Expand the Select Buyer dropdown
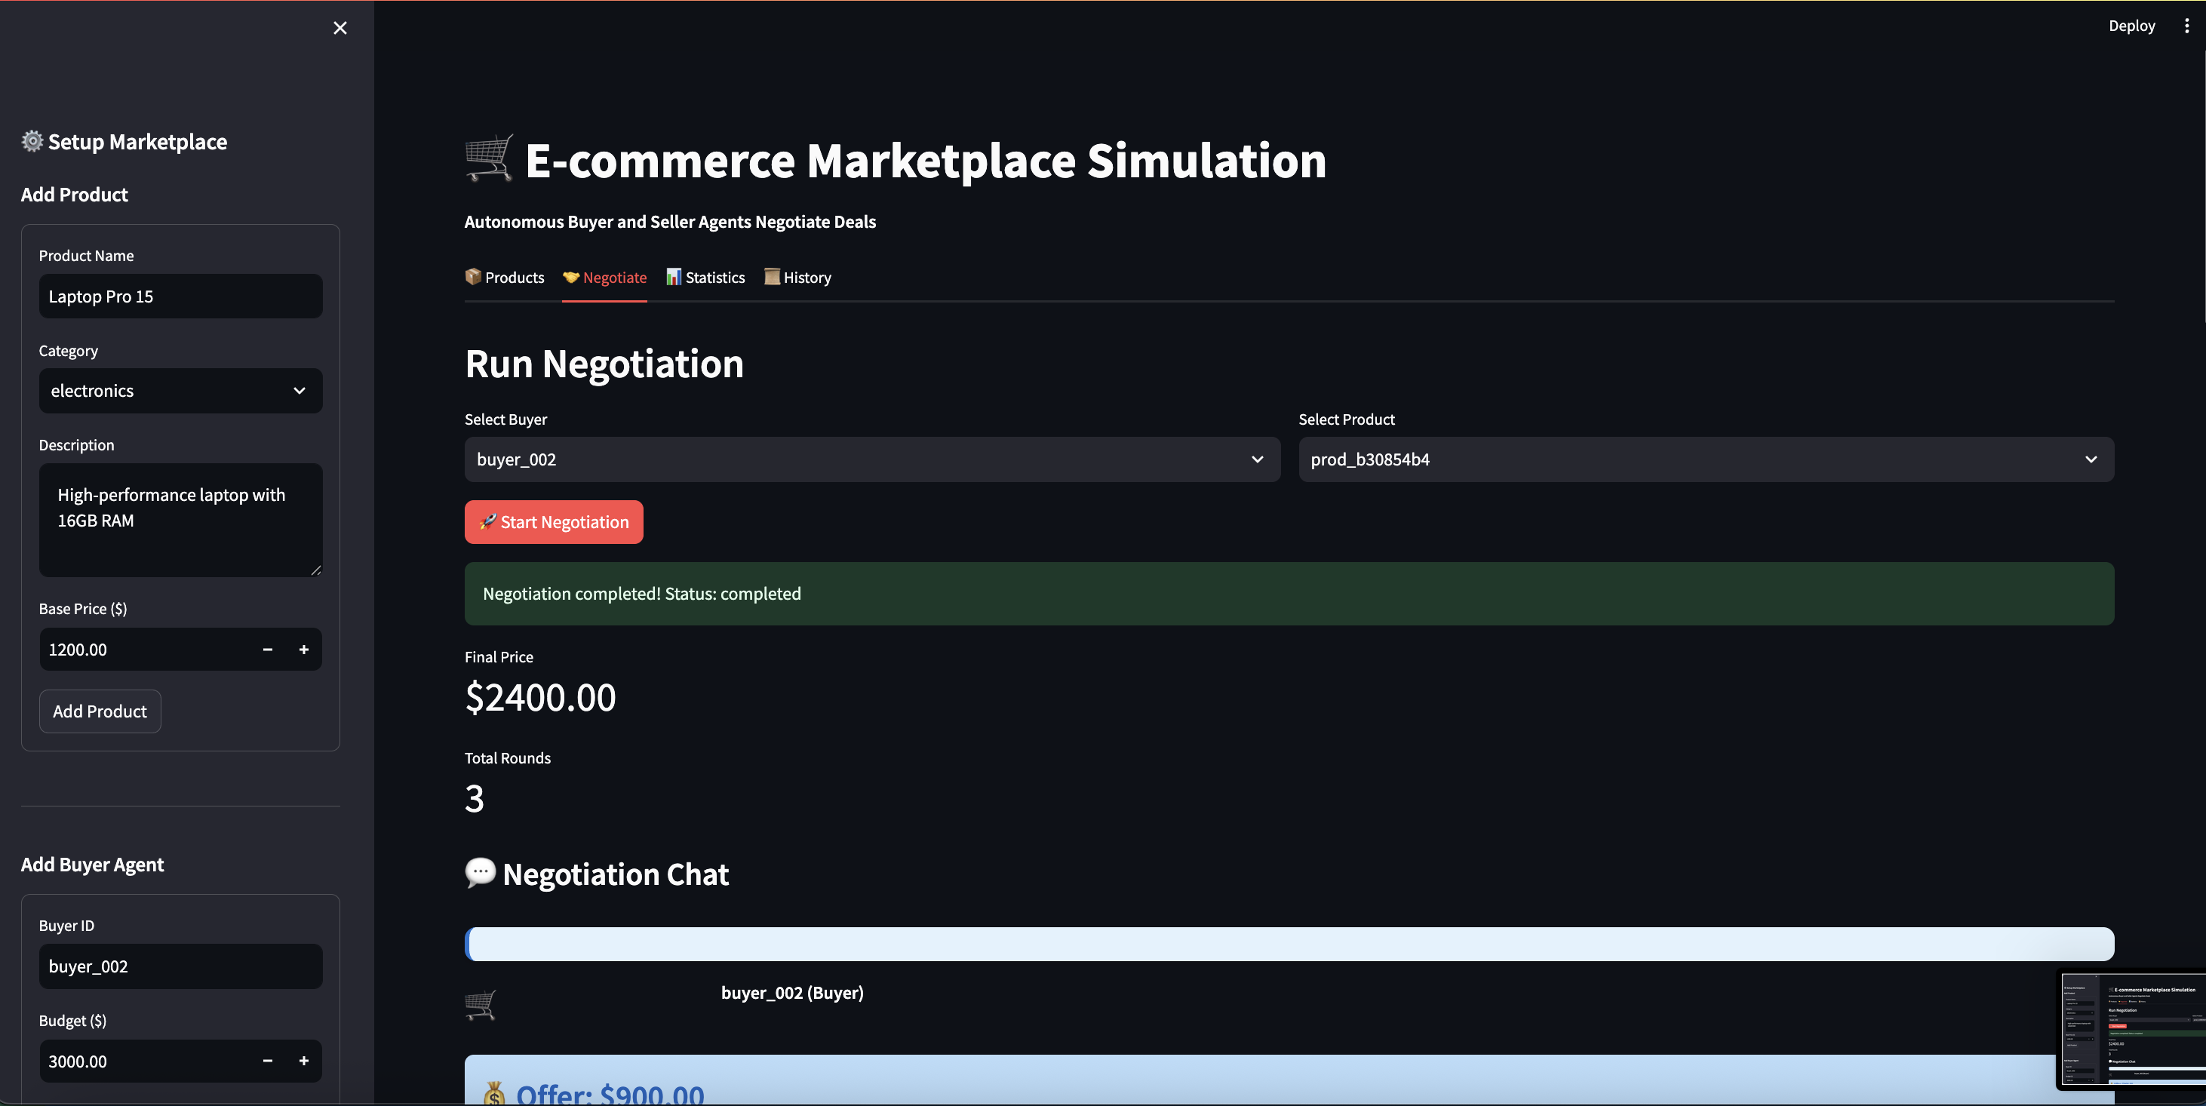The width and height of the screenshot is (2206, 1106). 872,459
